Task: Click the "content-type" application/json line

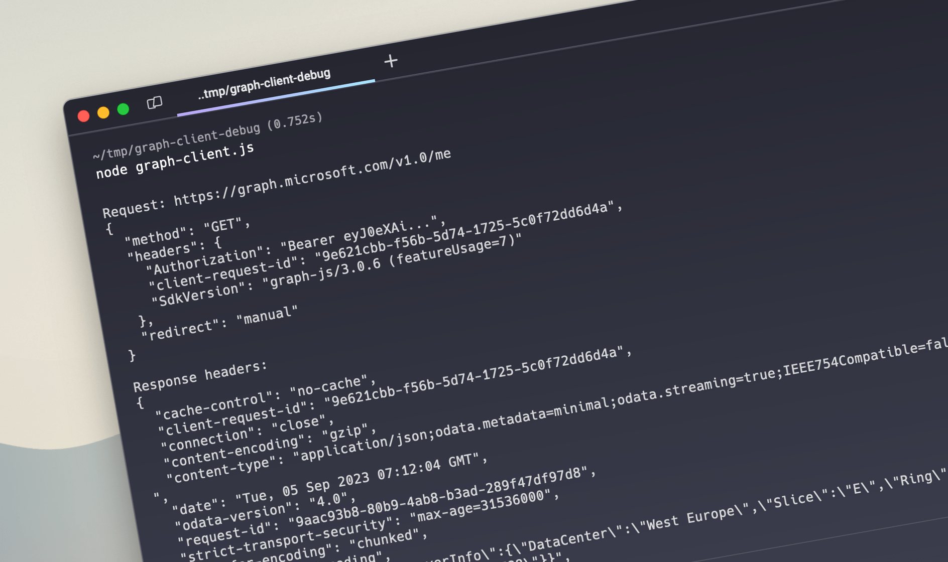Action: 557,411
